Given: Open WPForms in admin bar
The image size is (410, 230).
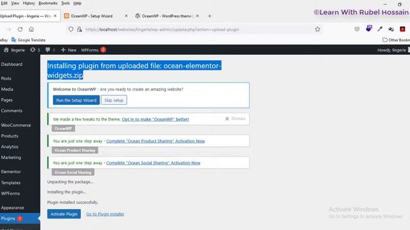Looking at the screenshot, I should coord(94,50).
